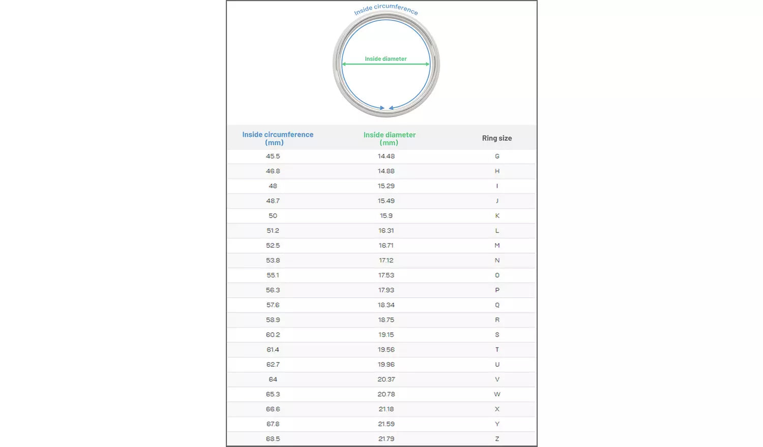Viewport: 763px width, 447px height.
Task: Select ring size G
Action: pyautogui.click(x=497, y=156)
